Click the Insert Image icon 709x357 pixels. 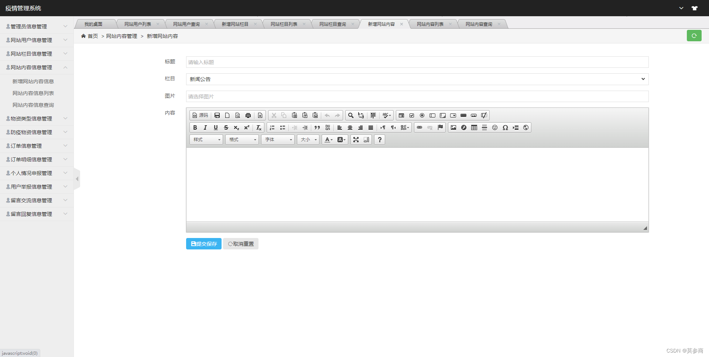click(x=453, y=127)
